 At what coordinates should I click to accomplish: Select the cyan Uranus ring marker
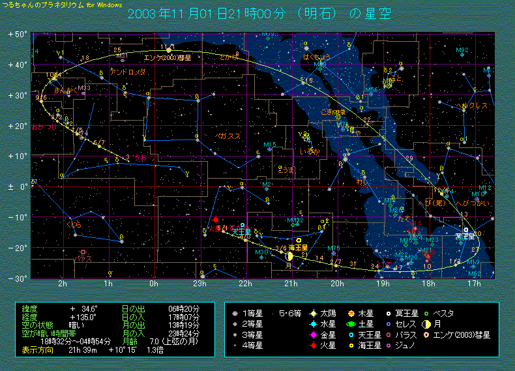243,225
